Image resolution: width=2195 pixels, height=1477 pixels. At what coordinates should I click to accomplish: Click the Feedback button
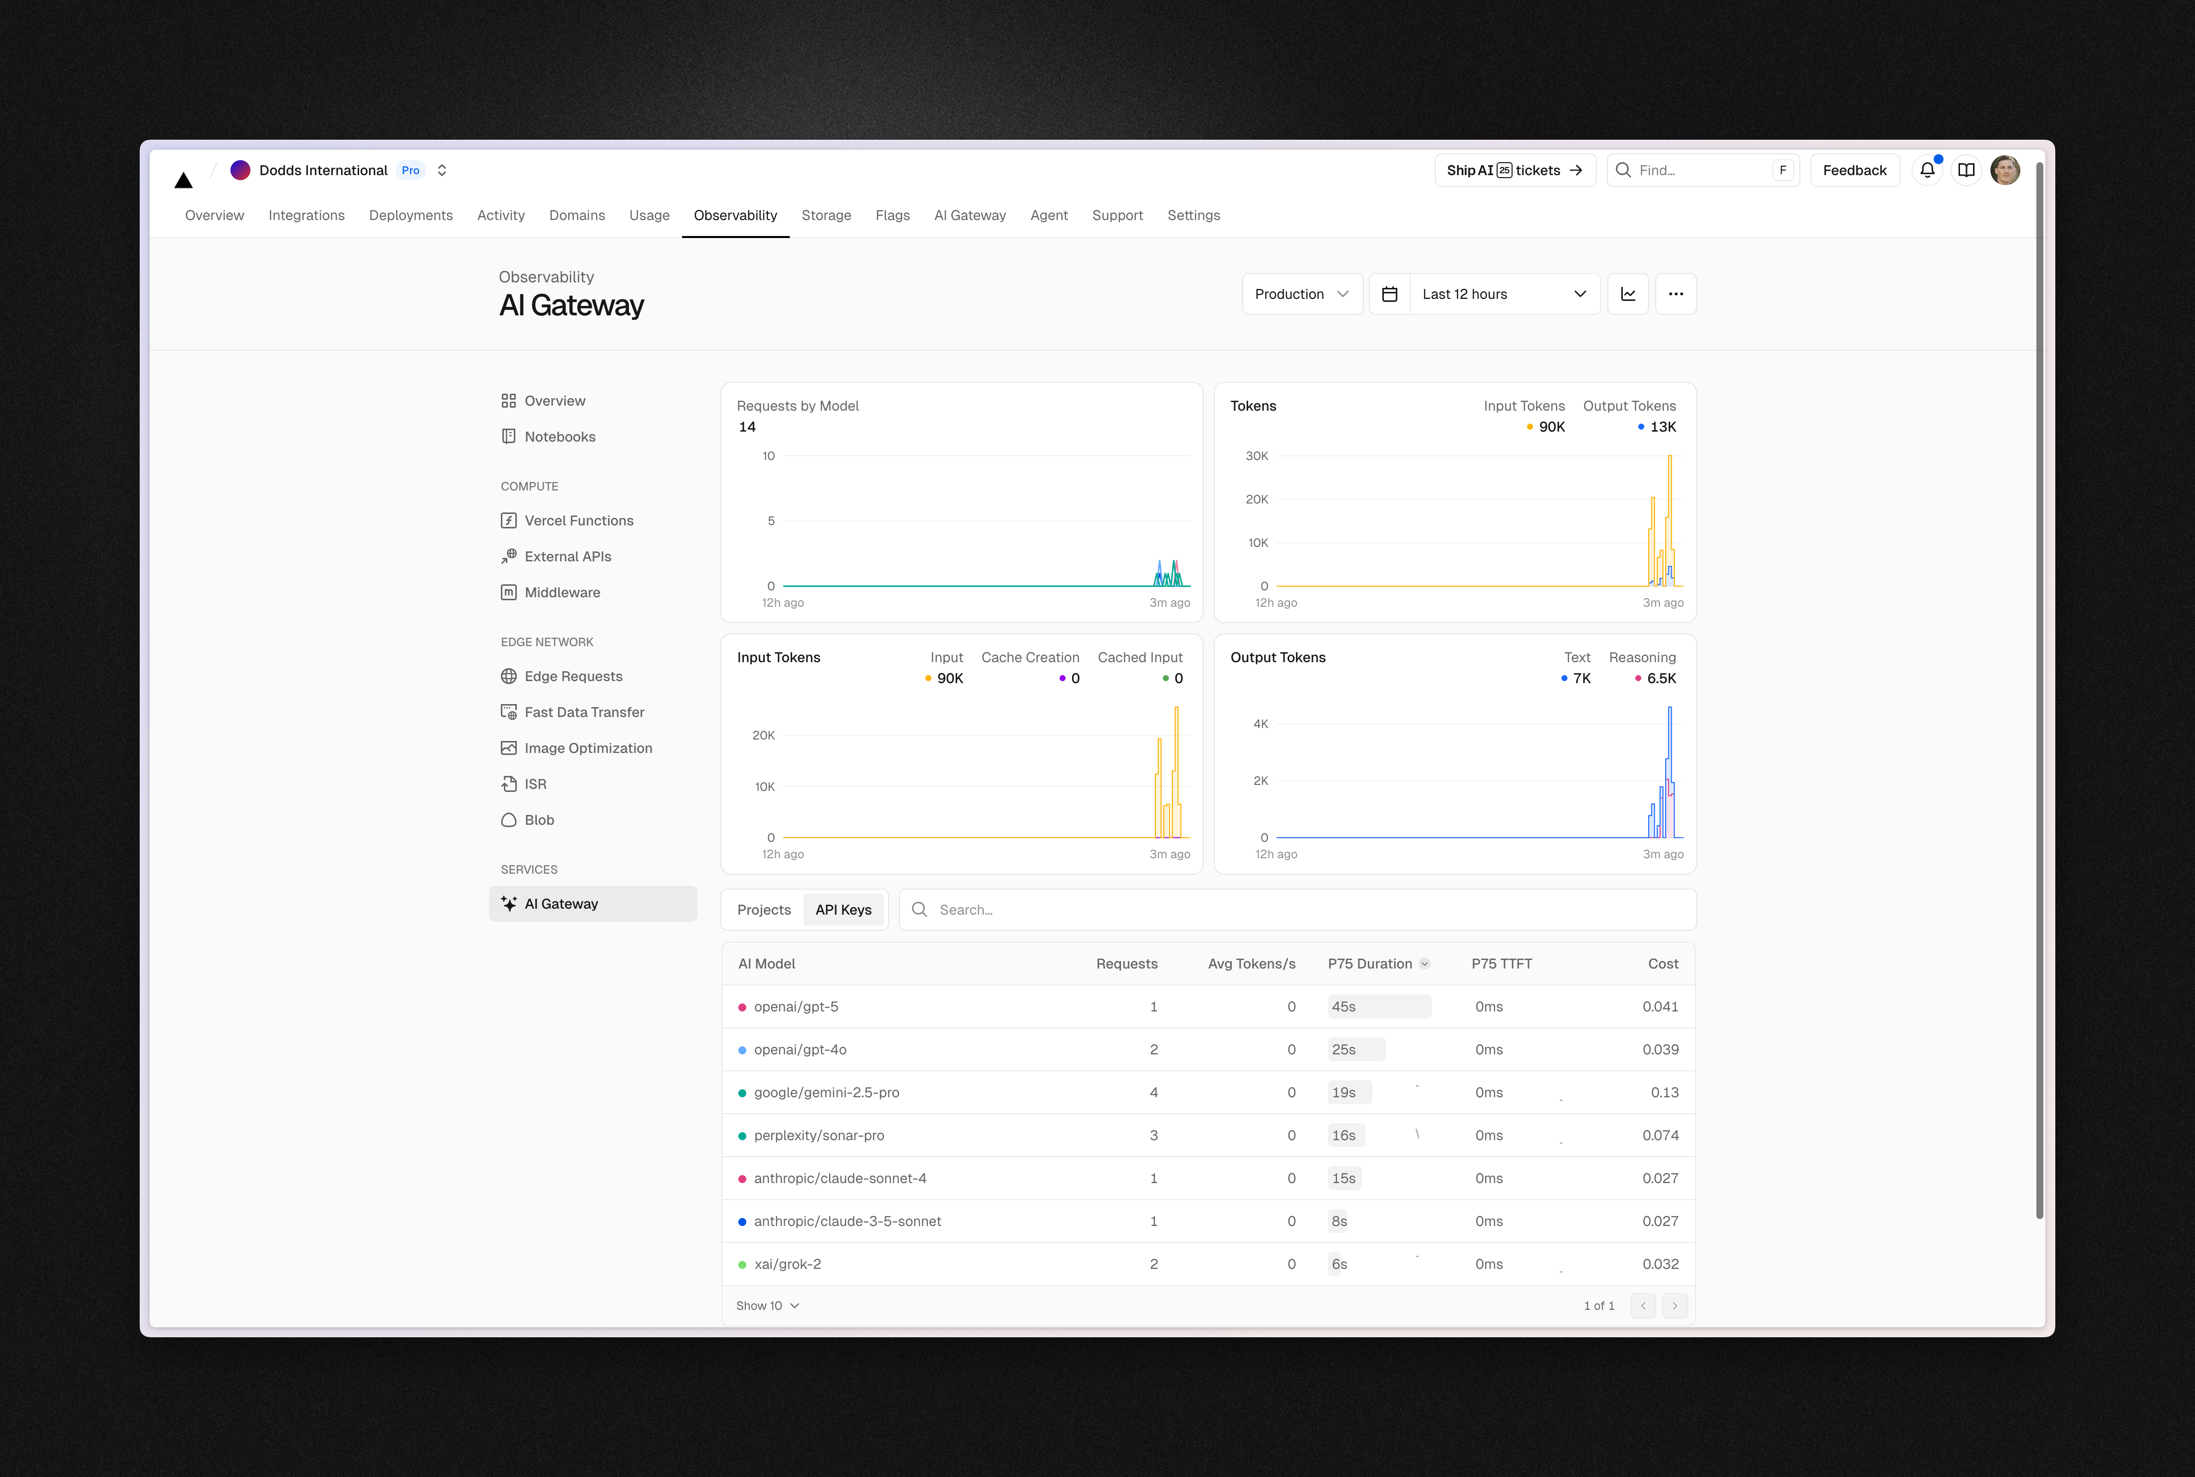[x=1853, y=170]
